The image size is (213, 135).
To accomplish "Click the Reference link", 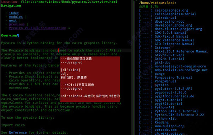I will point(18,133).
